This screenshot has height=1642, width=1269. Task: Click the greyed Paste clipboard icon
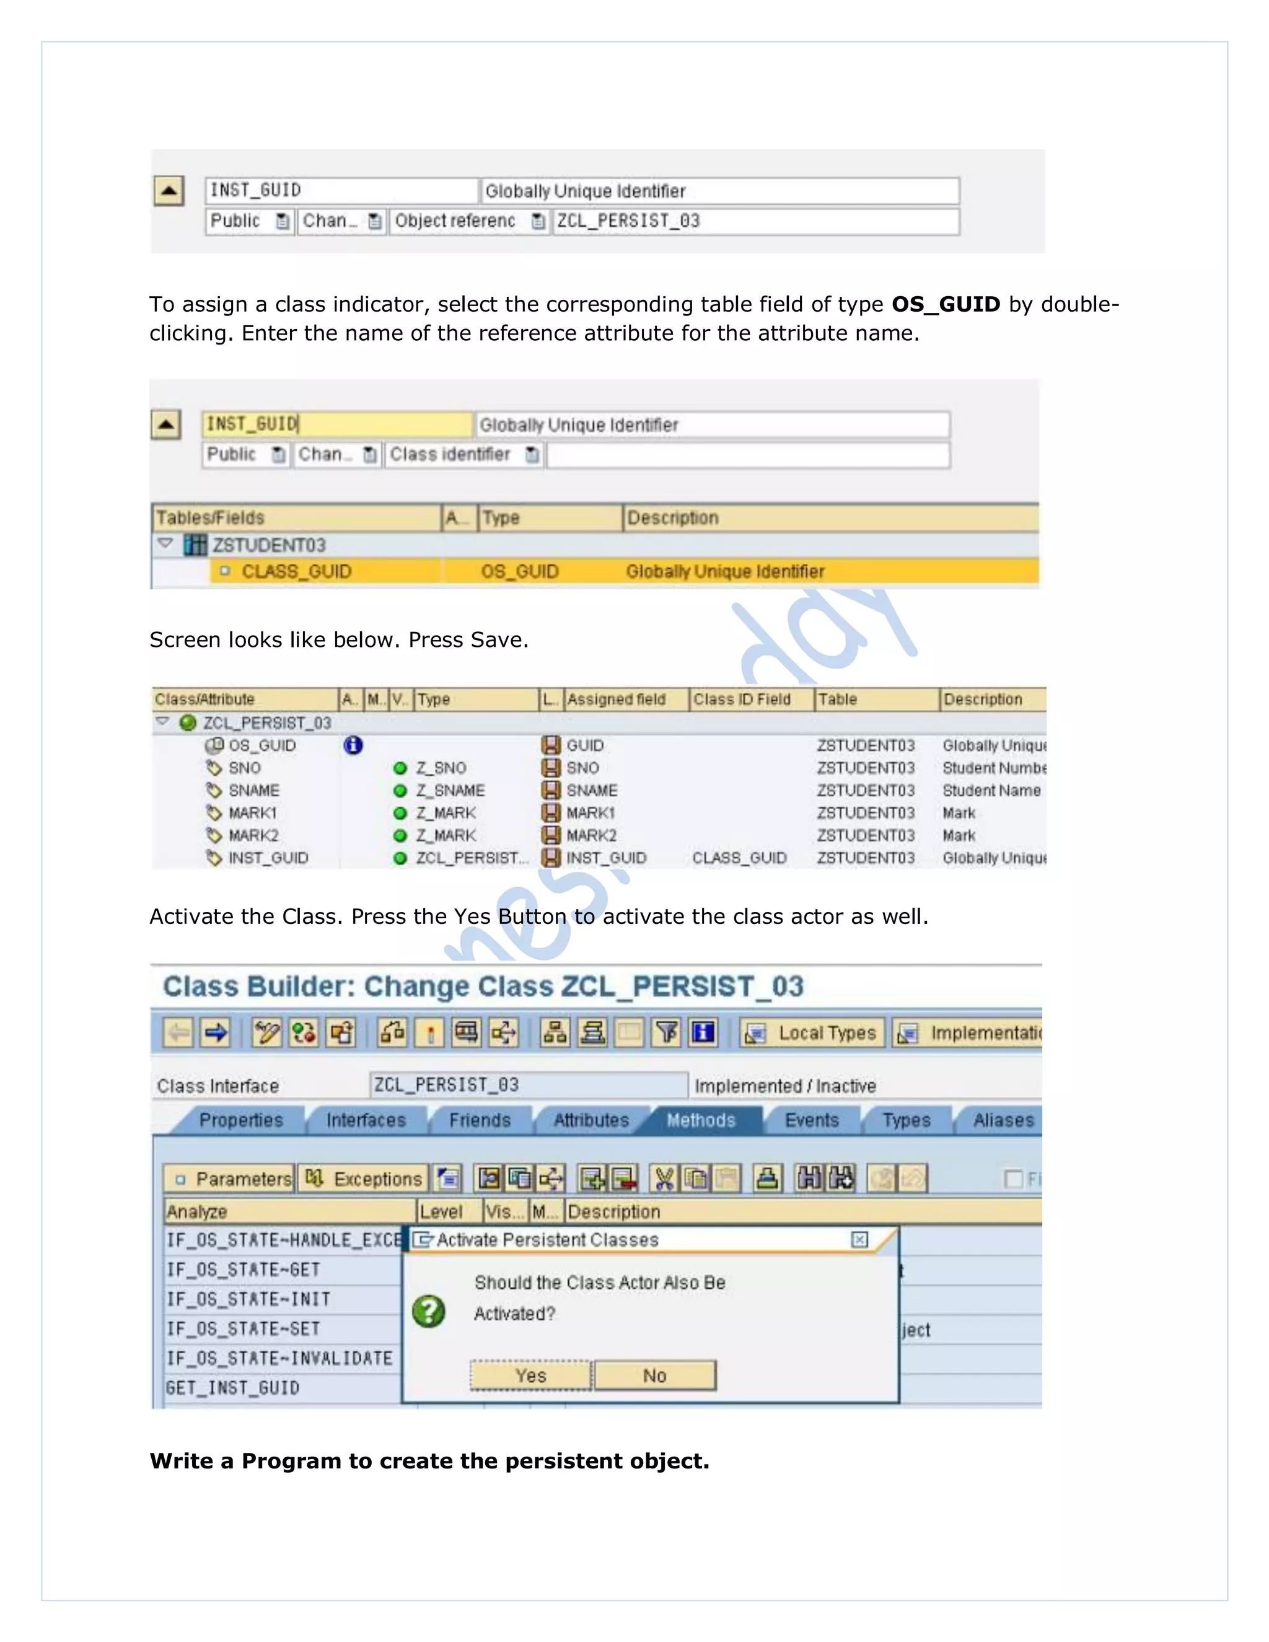[726, 1178]
